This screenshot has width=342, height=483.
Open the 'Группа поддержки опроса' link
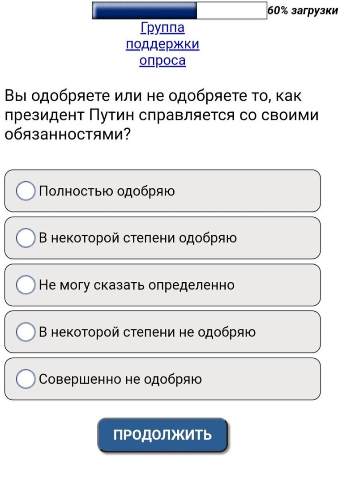(x=162, y=44)
